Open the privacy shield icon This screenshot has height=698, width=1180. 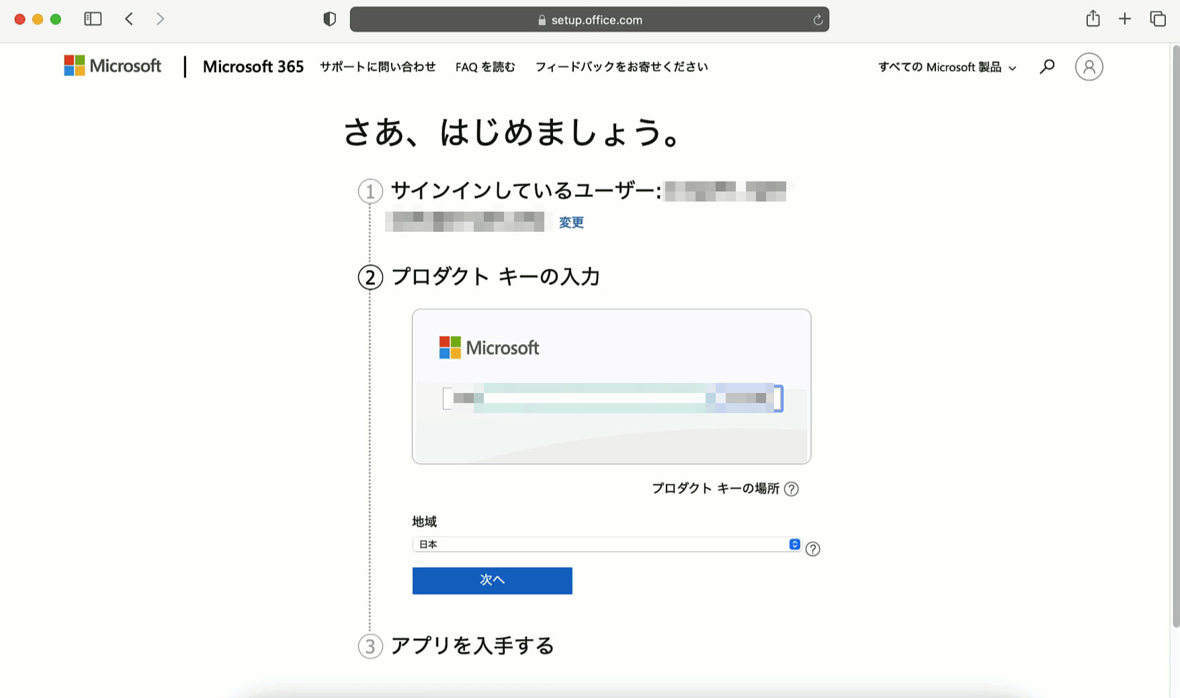(329, 19)
